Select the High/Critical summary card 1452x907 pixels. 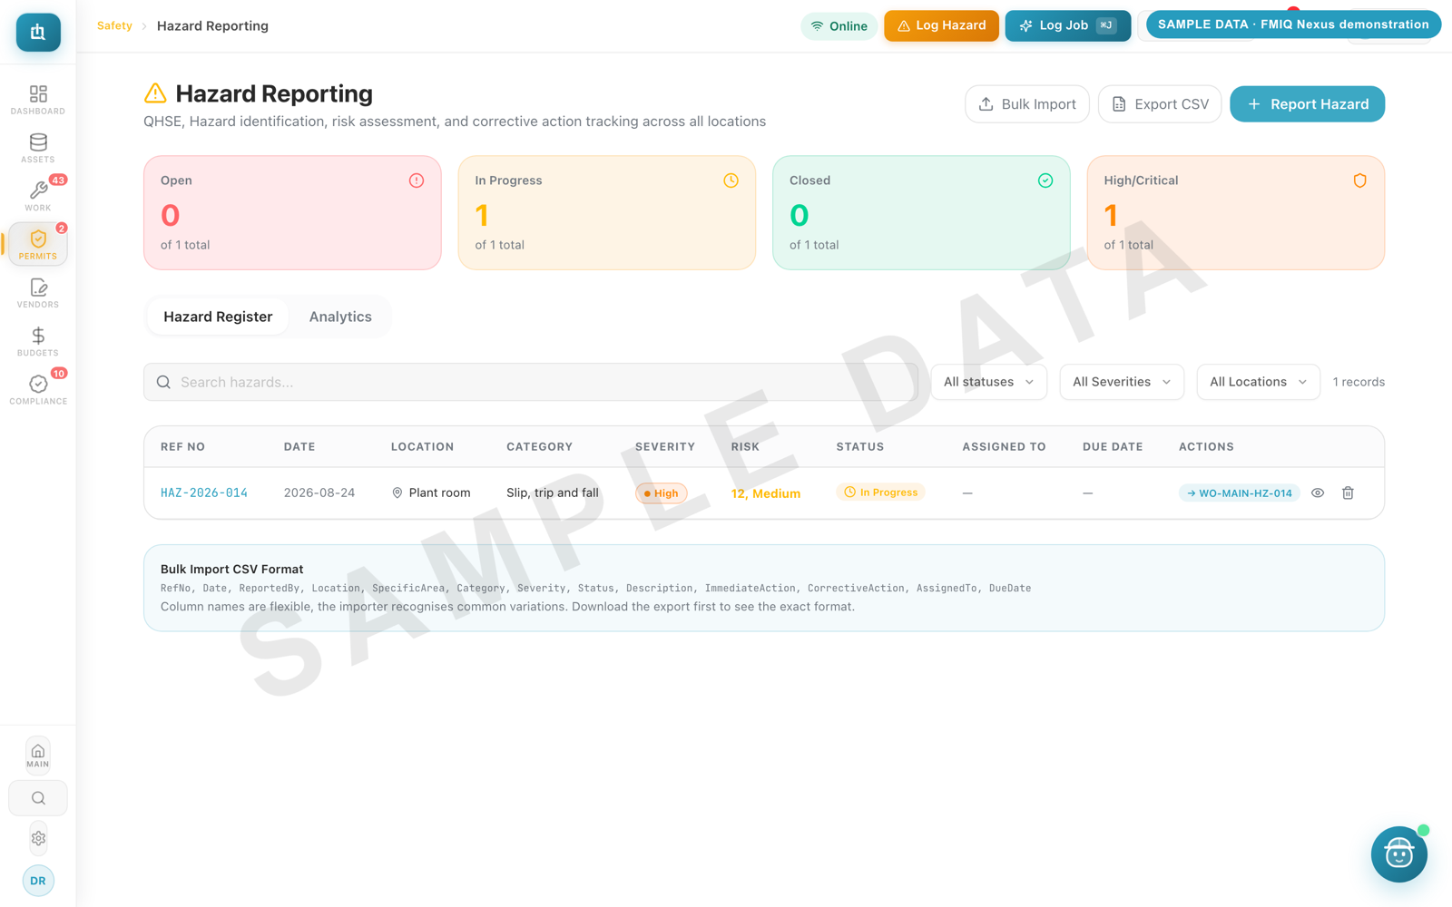1236,212
